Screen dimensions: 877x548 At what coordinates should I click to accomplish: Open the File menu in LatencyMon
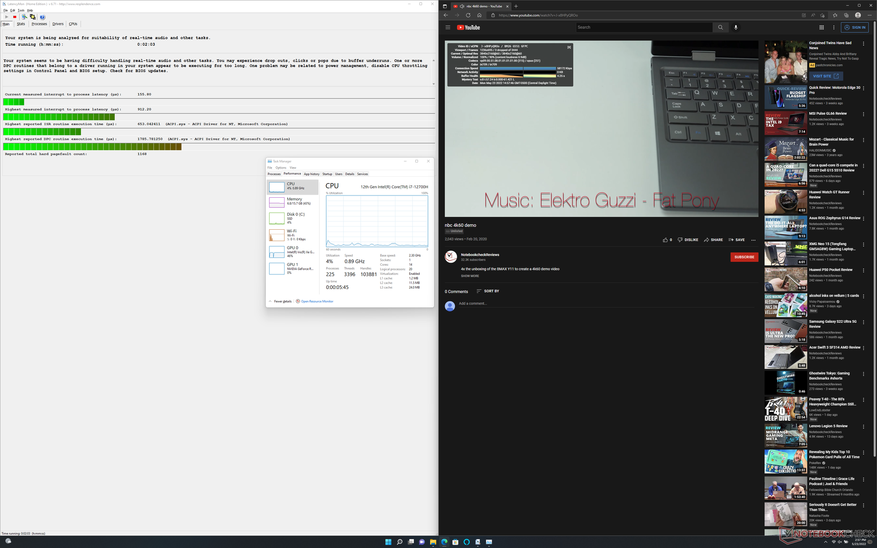[5, 10]
